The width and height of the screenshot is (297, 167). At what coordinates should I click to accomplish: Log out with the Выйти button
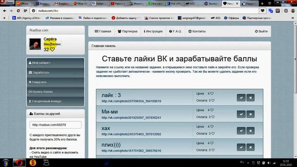[x=261, y=32]
